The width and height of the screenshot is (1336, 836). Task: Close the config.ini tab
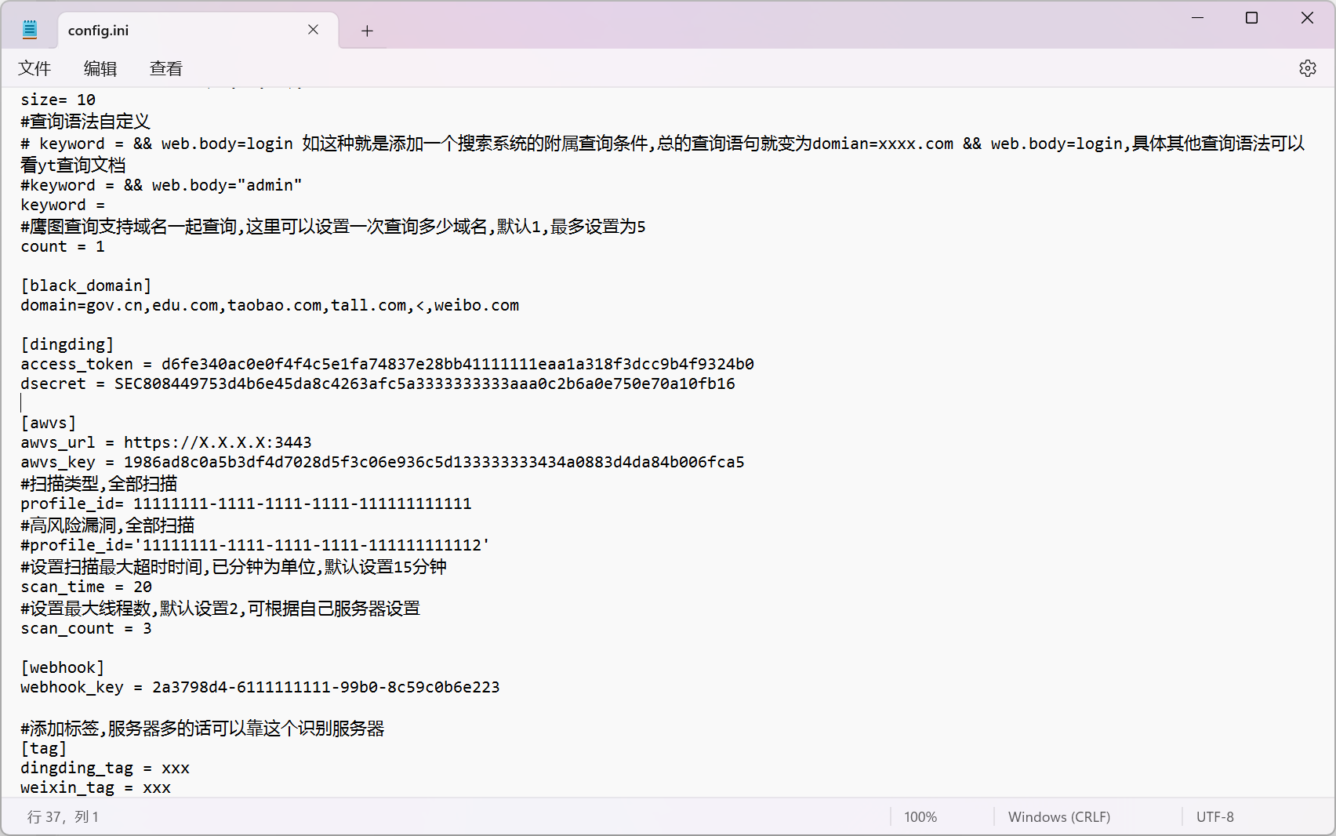click(x=313, y=30)
